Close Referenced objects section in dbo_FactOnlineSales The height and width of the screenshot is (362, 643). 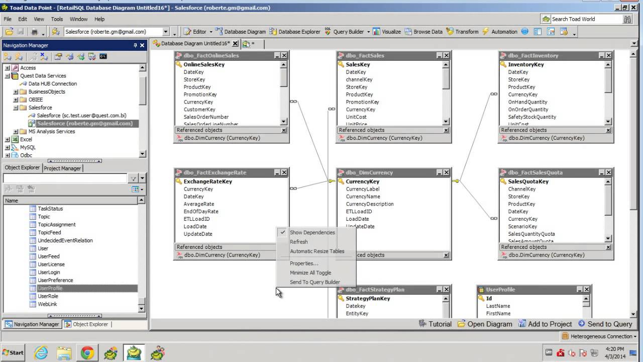point(284,130)
